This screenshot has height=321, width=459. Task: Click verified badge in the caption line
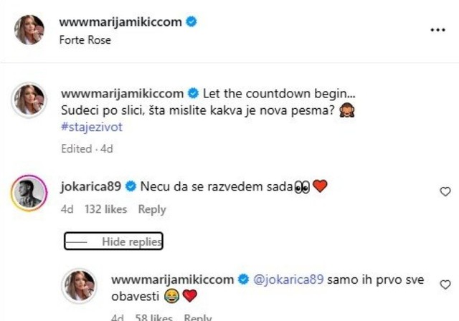click(193, 94)
